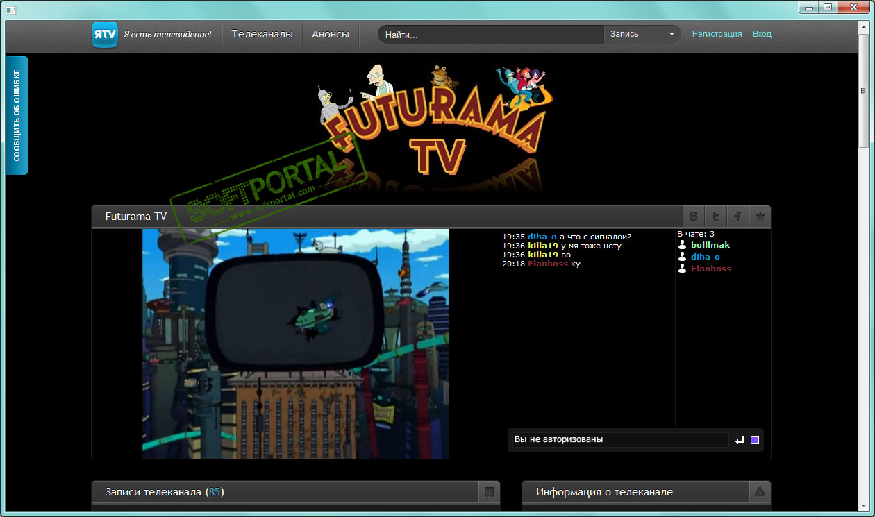The image size is (875, 517).
Task: Click the Я есть телевидение! slogan
Action: pyautogui.click(x=167, y=34)
